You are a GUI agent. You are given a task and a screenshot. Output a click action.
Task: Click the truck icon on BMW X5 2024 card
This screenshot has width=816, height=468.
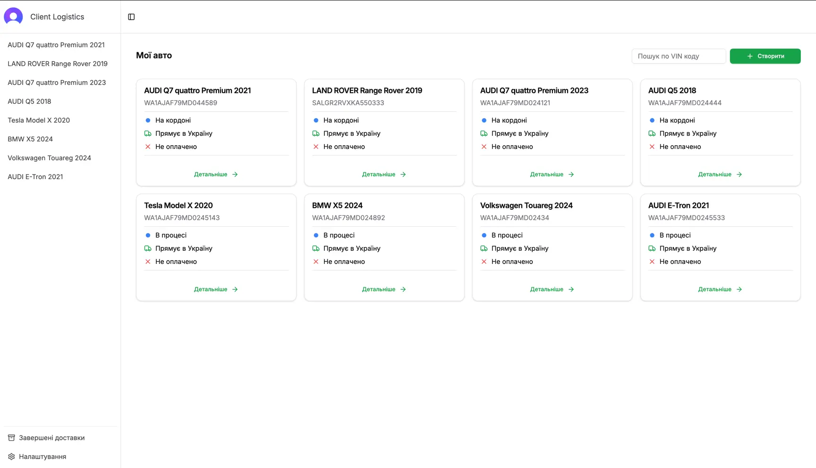316,248
